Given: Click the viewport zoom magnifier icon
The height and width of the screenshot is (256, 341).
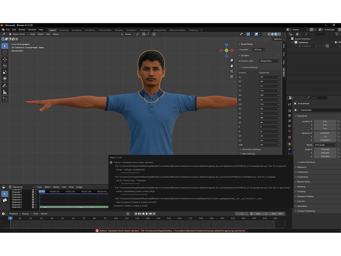Looking at the screenshot, I should [231, 60].
